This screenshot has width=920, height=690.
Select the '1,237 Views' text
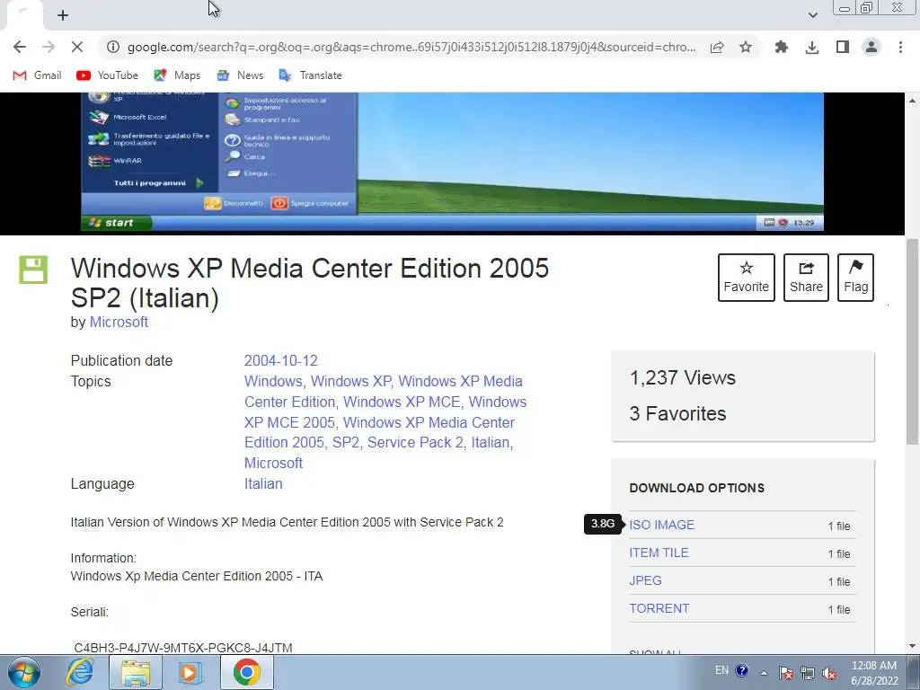[x=683, y=378]
